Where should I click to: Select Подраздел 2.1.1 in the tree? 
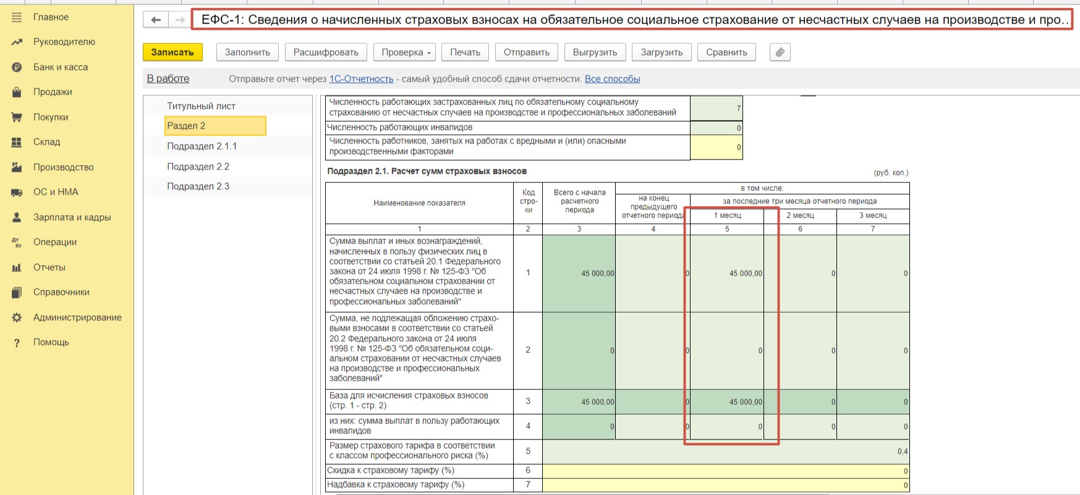202,146
